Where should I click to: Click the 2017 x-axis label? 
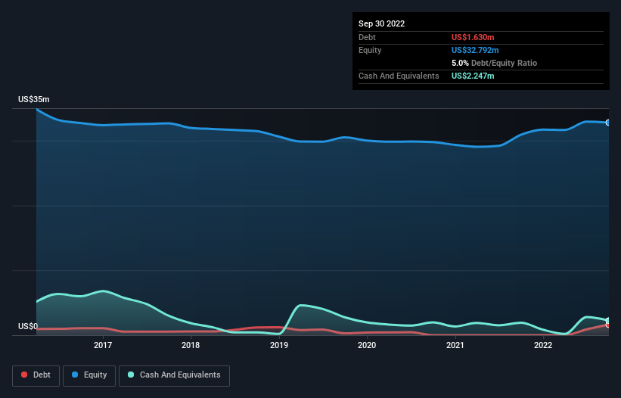point(103,345)
